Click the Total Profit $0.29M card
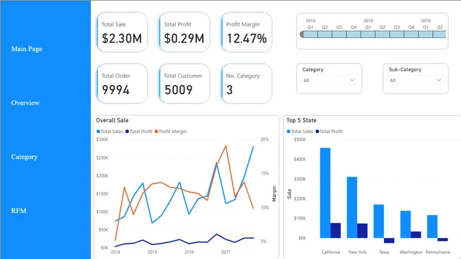The image size is (461, 259). (184, 32)
